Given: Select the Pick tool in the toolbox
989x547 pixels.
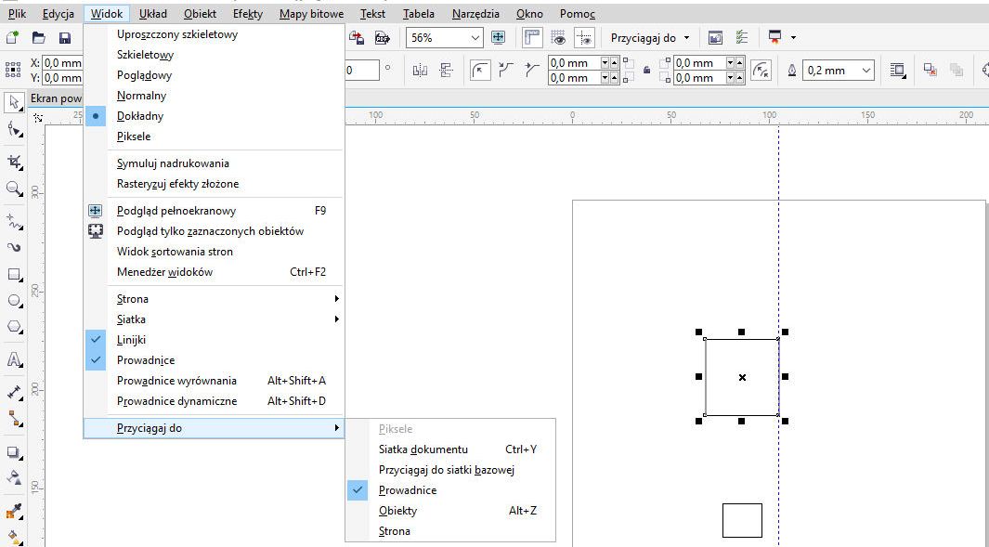Looking at the screenshot, I should [x=14, y=101].
